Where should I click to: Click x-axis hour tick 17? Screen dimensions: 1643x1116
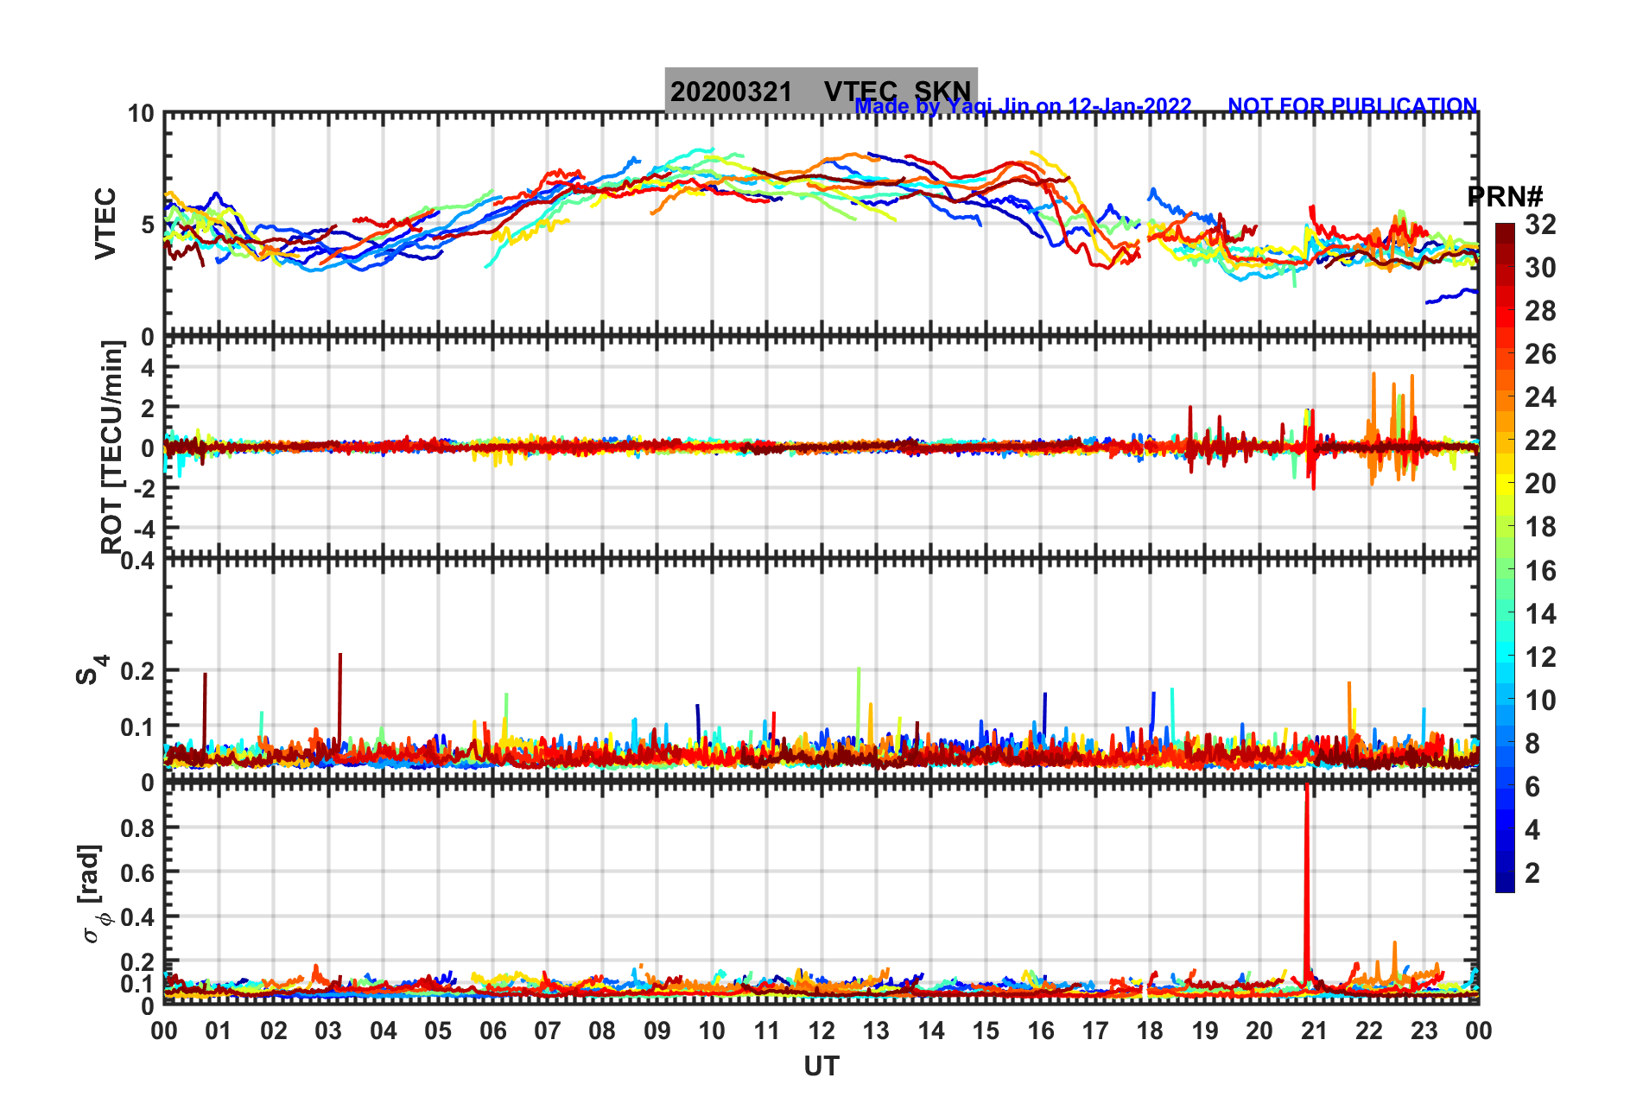click(x=1095, y=1031)
